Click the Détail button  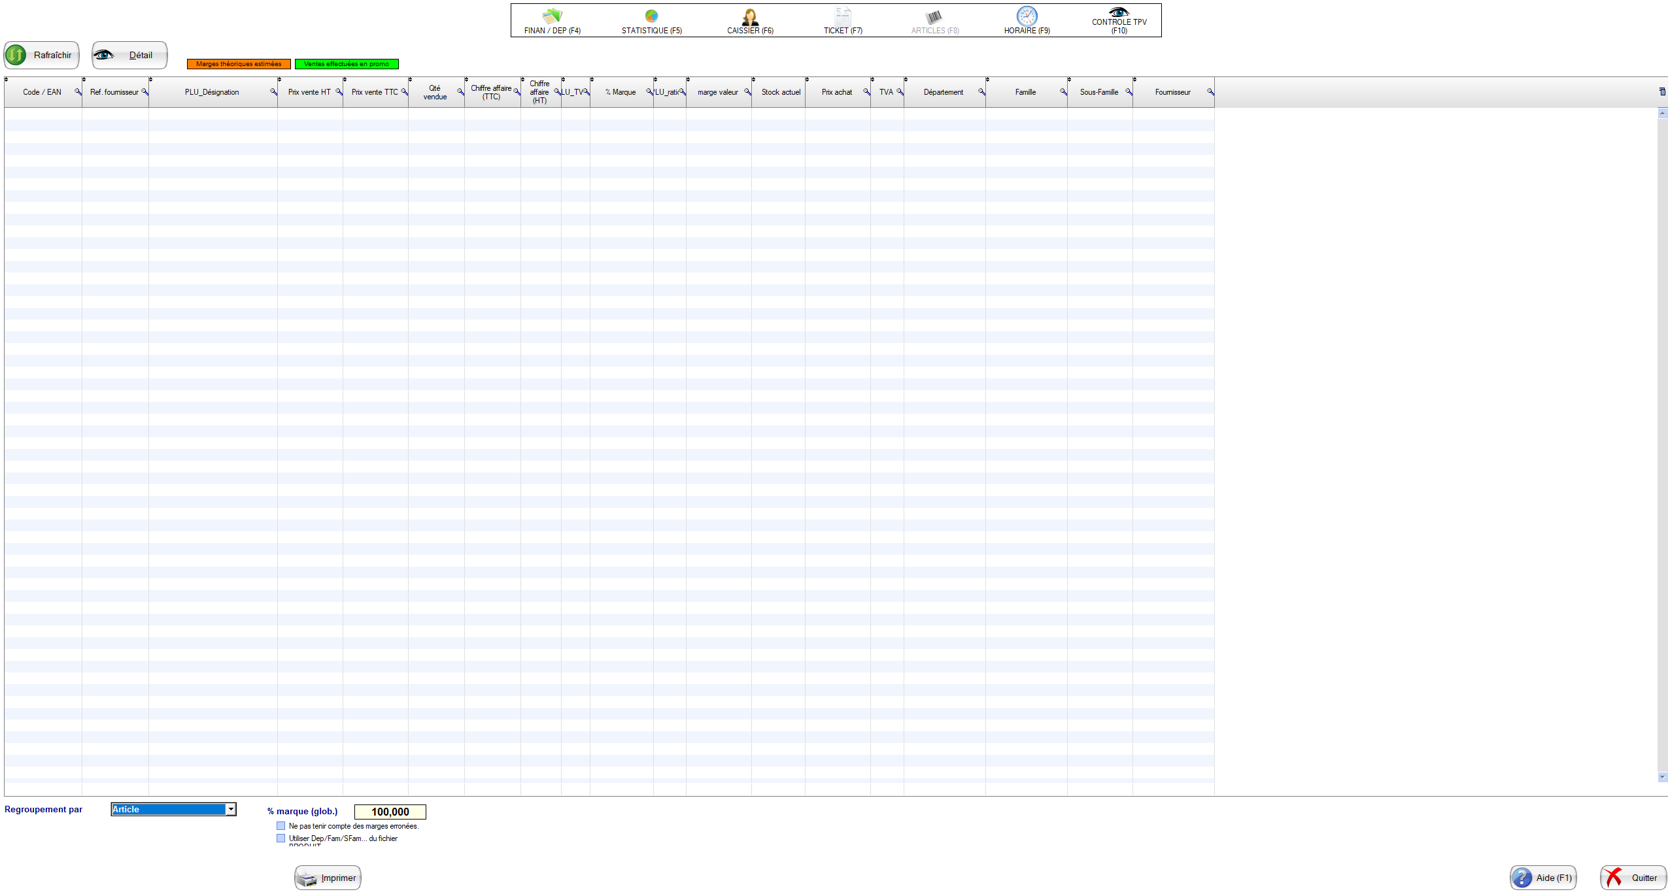(x=129, y=55)
